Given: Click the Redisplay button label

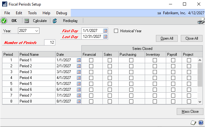Looking at the screenshot, I should pos(70,21).
